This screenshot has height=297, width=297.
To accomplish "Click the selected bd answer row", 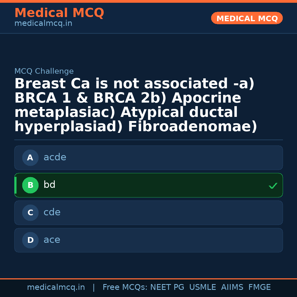I will 148,185.
